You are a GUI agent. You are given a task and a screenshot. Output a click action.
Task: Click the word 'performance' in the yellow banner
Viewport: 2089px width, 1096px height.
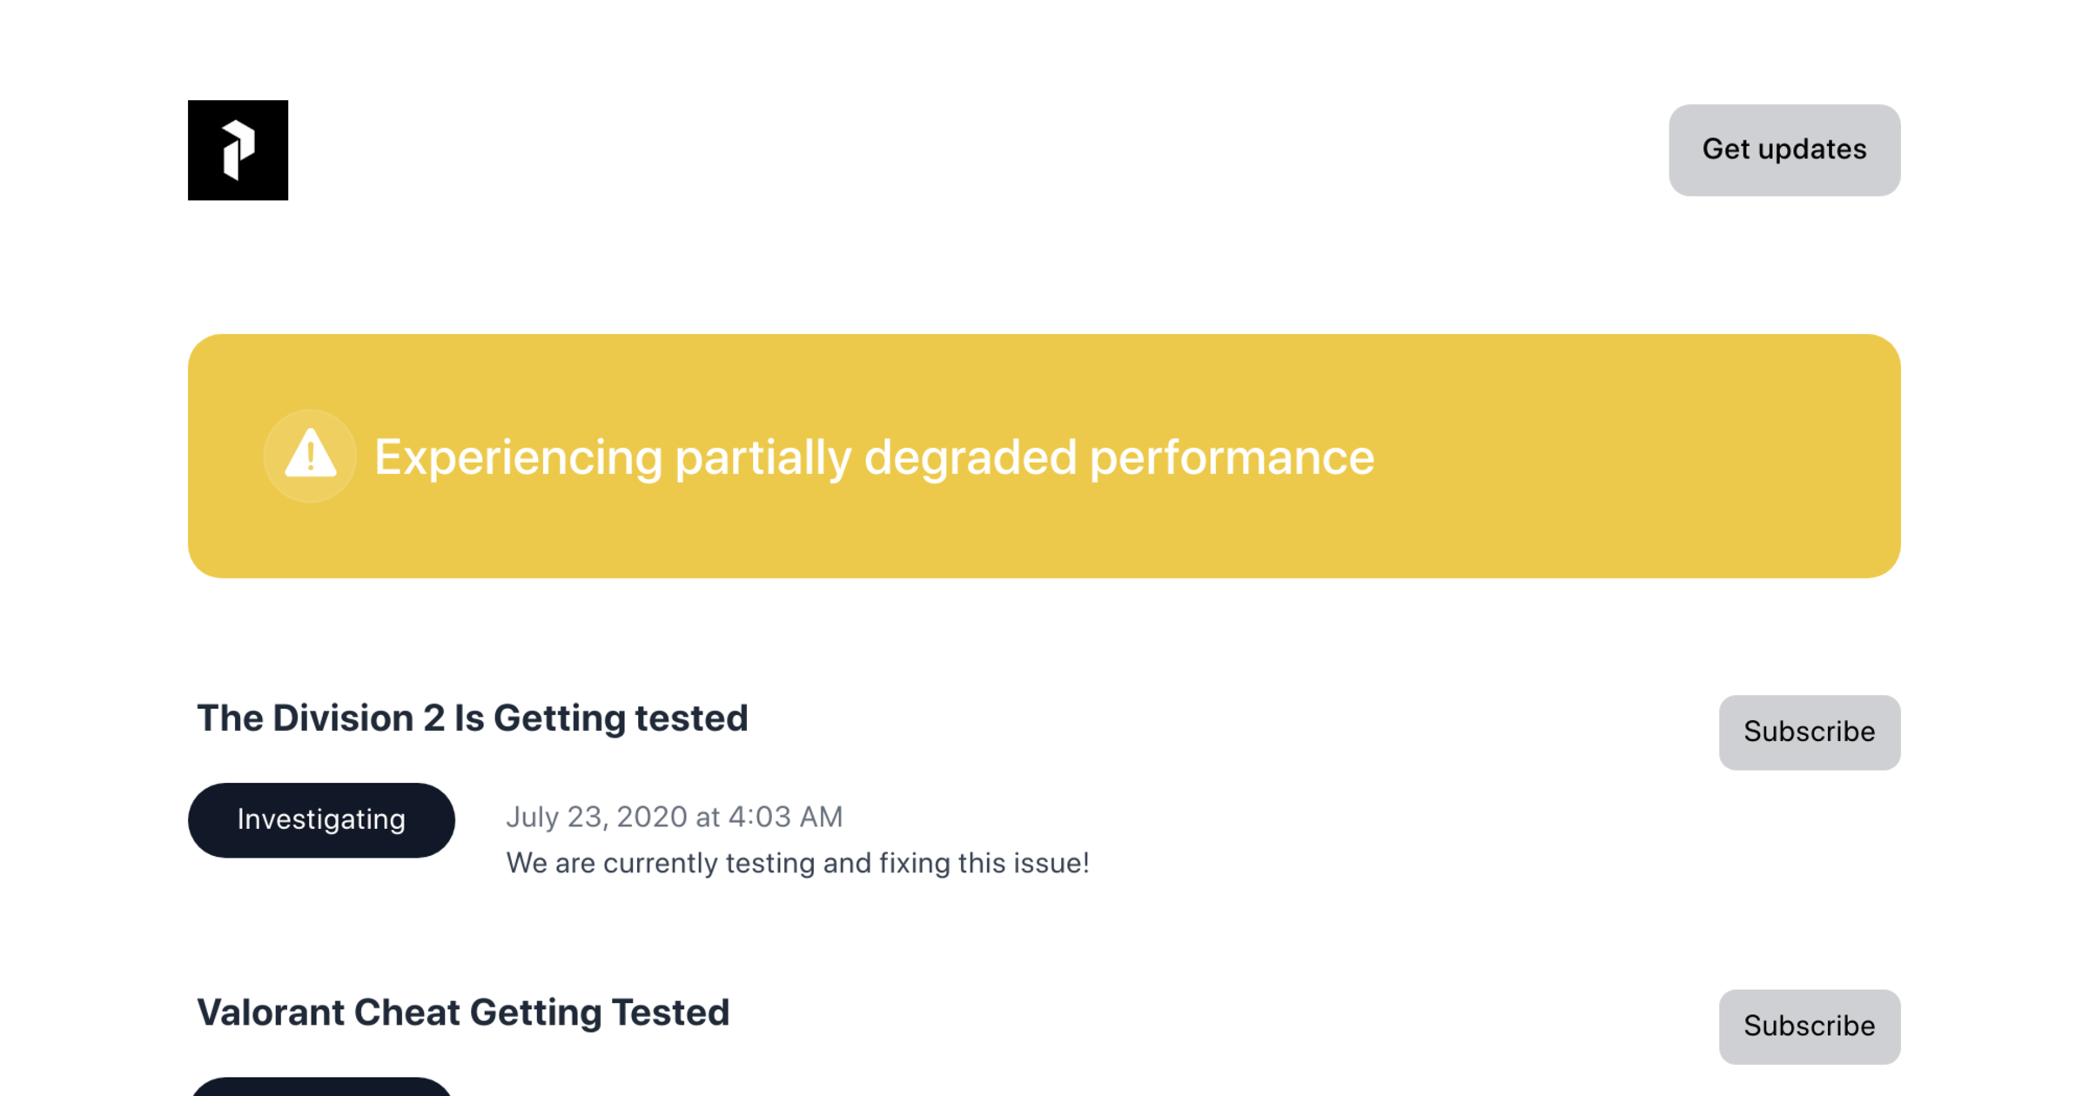[1232, 458]
